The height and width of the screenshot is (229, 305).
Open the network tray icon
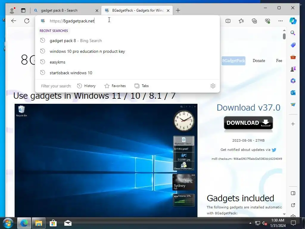pos(258,223)
